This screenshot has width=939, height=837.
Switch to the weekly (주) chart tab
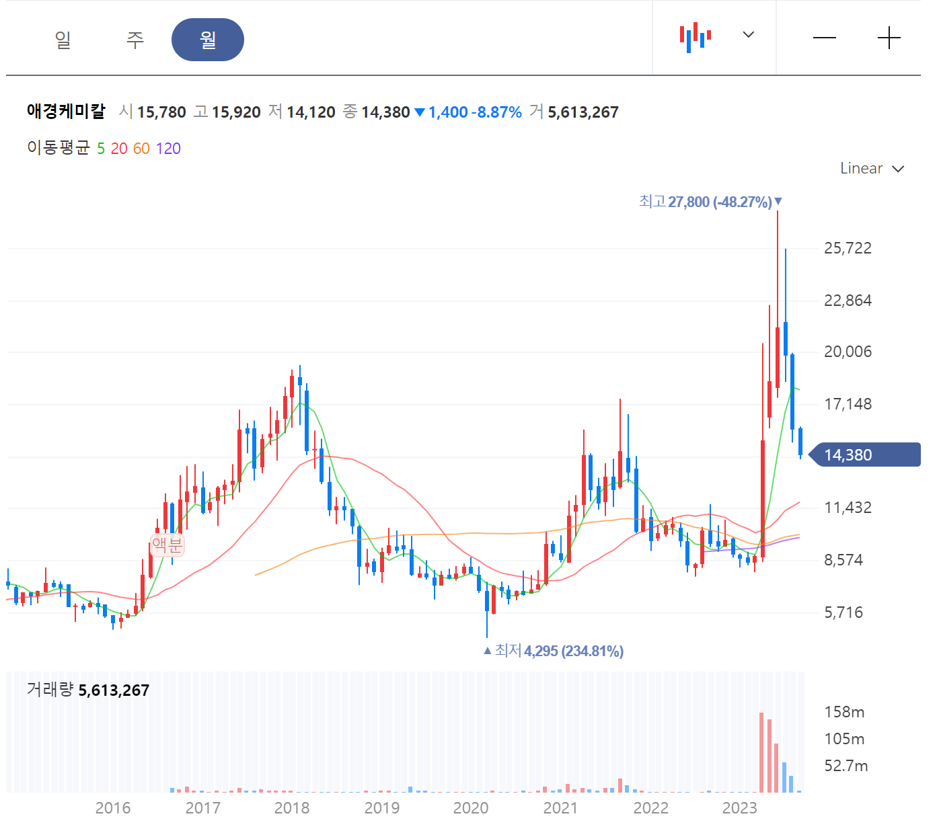[x=135, y=40]
